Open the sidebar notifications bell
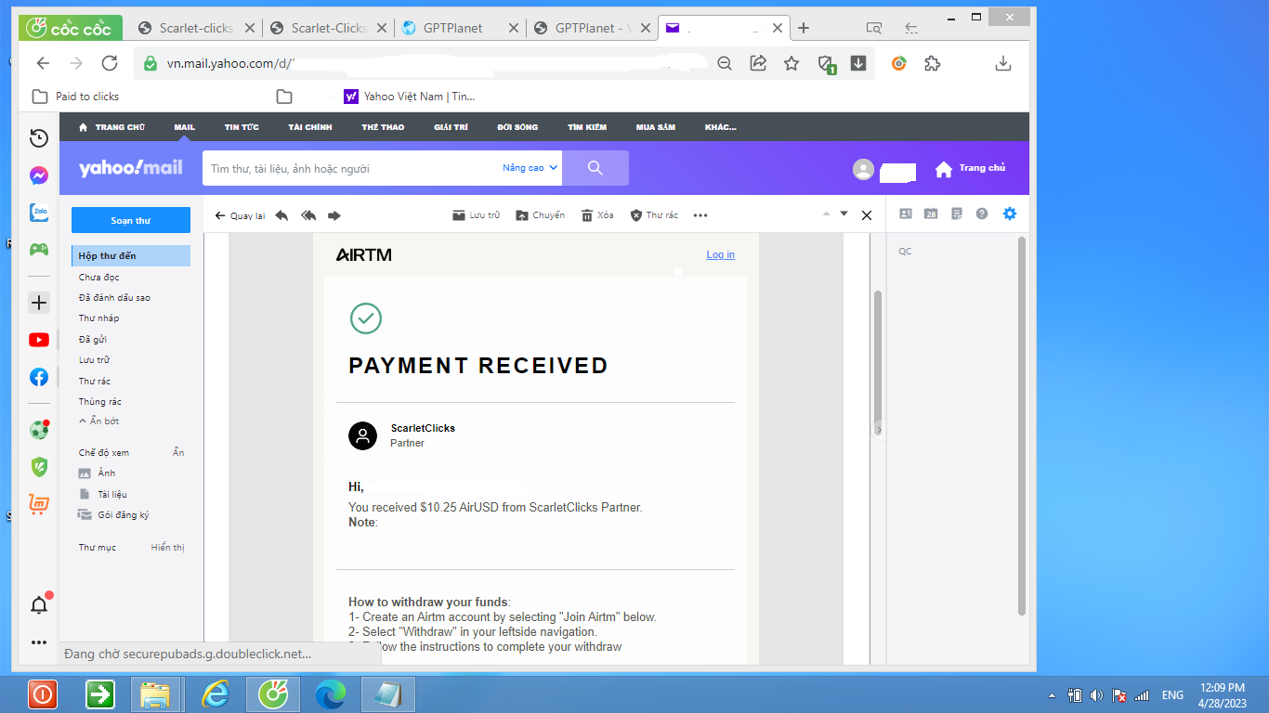 [x=39, y=605]
